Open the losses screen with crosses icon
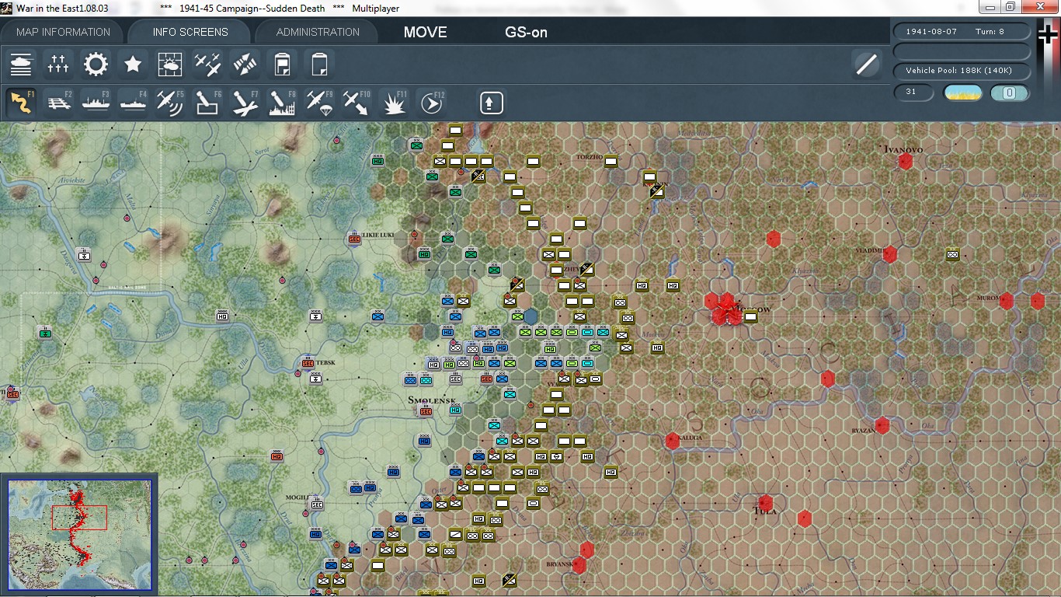The image size is (1061, 597). point(58,64)
